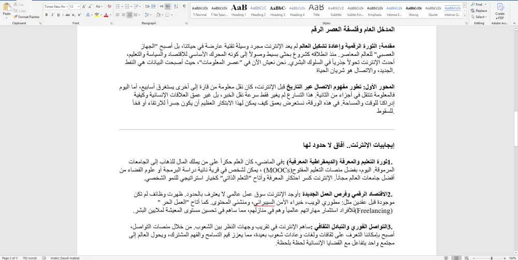Toggle subscript formatting
Screen dimensions: 518x260
74,15
